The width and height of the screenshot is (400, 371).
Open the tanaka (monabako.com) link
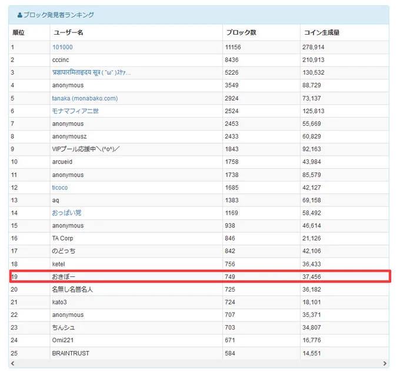85,98
